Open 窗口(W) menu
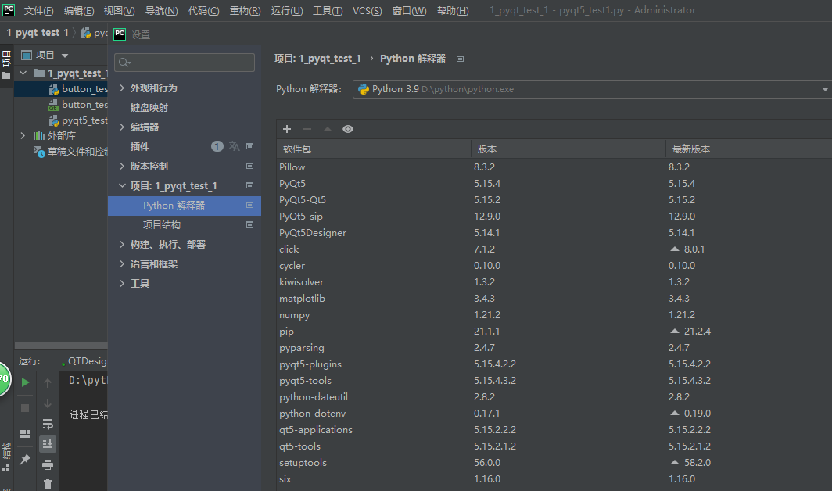This screenshot has height=491, width=832. [x=409, y=11]
